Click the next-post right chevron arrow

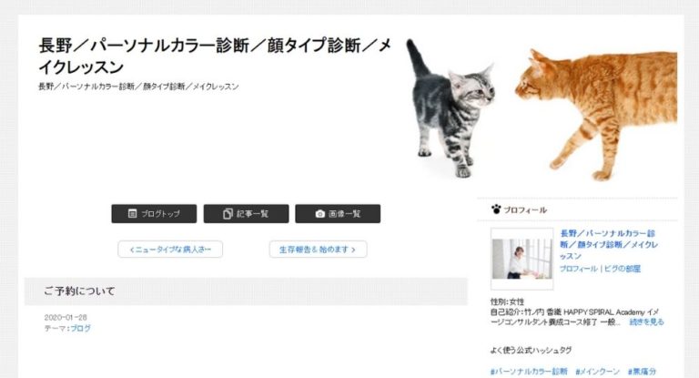coord(353,250)
